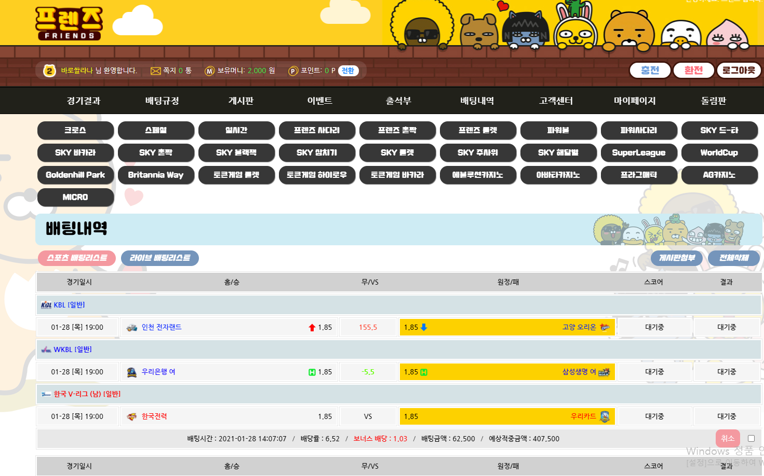764x476 pixels.
Task: Click the envelope message icon
Action: click(155, 71)
